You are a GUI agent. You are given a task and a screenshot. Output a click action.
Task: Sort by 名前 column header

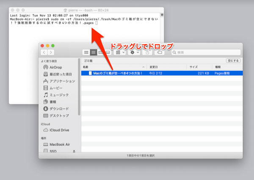click(114, 67)
